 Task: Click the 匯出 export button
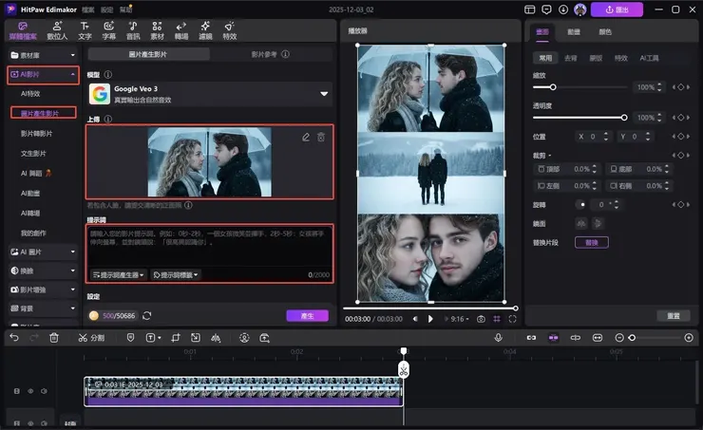pos(617,9)
